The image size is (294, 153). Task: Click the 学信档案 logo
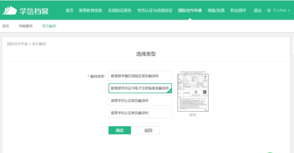point(26,11)
